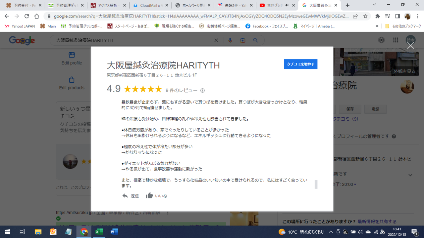424x238 pixels.
Task: Click the 返信 reply arrow link
Action: (x=131, y=196)
